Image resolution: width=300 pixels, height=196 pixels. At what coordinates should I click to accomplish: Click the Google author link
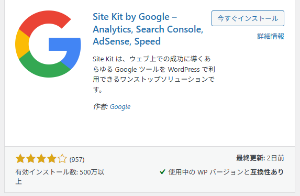120,107
